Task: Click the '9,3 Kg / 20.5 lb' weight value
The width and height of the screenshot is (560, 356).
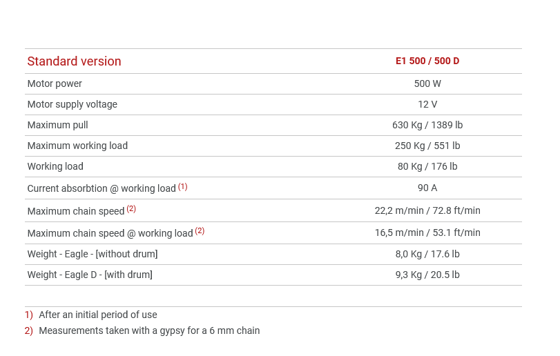Action: coord(427,275)
